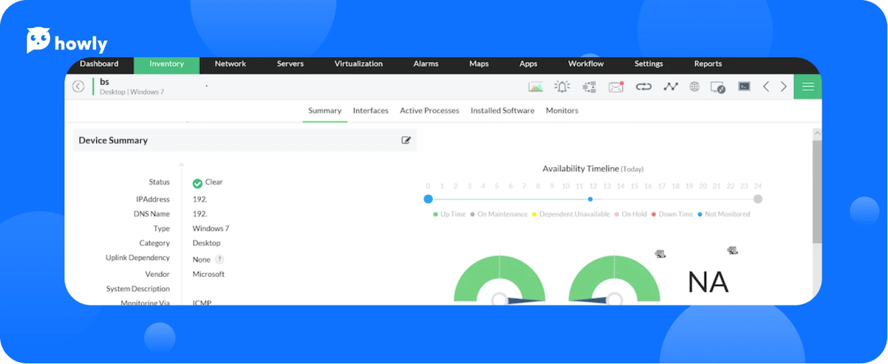
Task: Click the back arrow beside device name
Action: coord(78,86)
